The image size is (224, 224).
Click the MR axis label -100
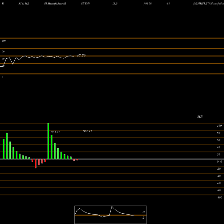220,198
